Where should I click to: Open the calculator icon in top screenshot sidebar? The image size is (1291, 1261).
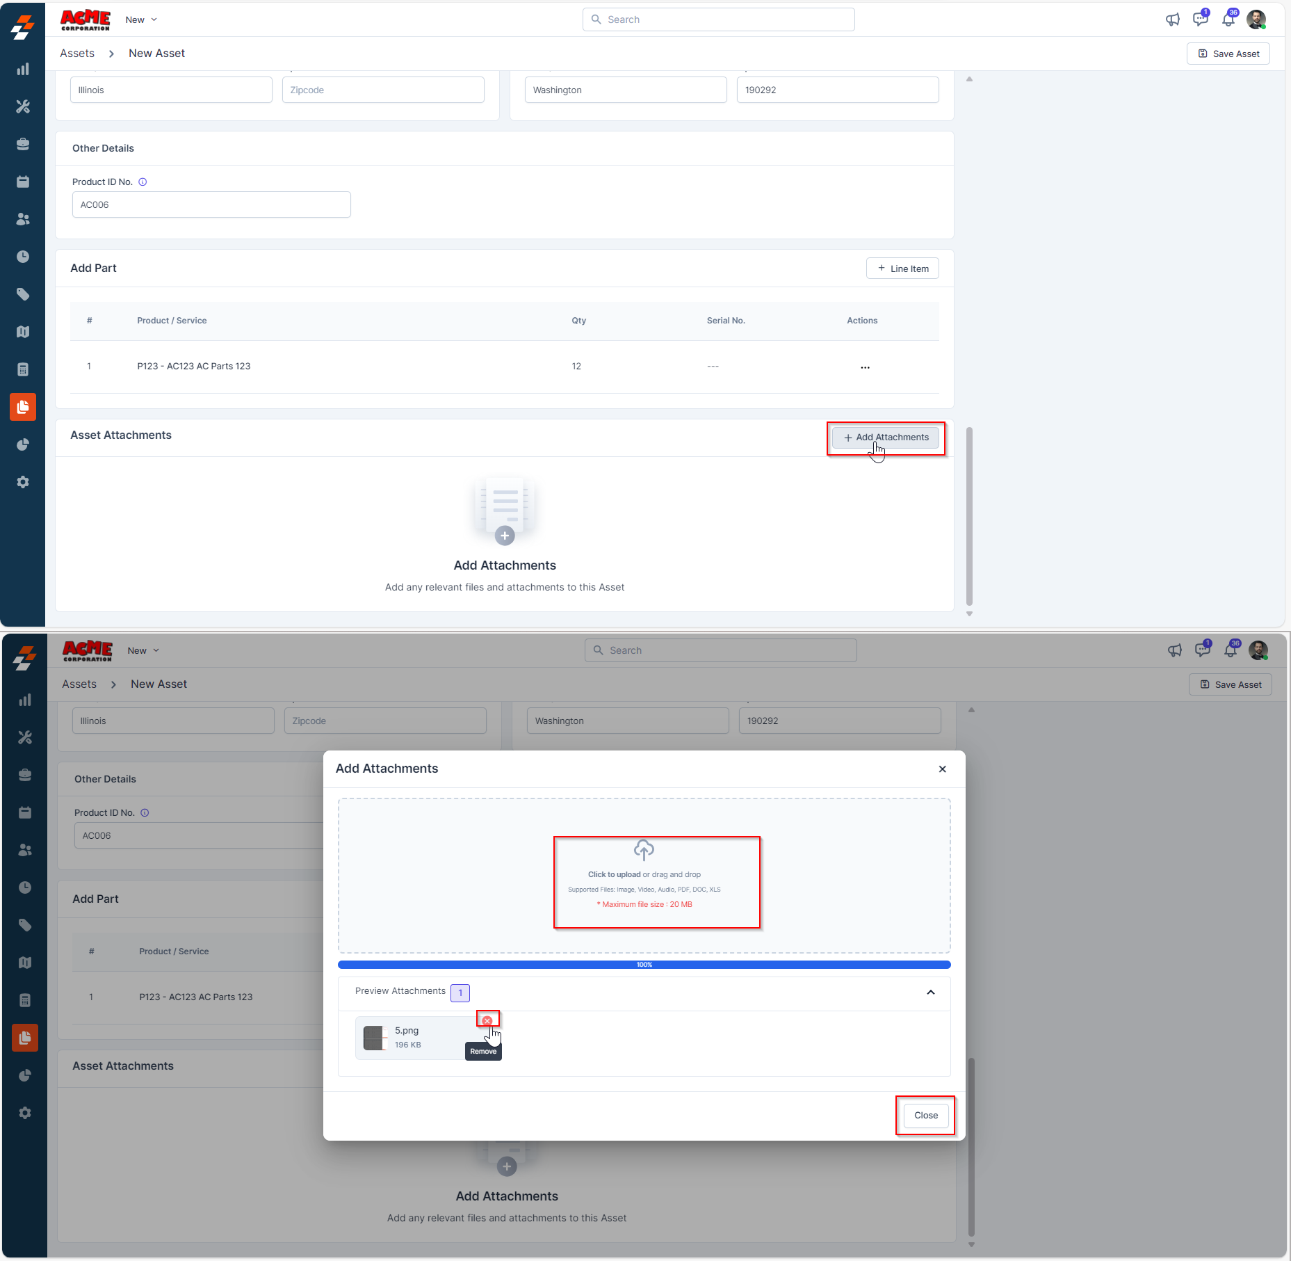pos(23,369)
